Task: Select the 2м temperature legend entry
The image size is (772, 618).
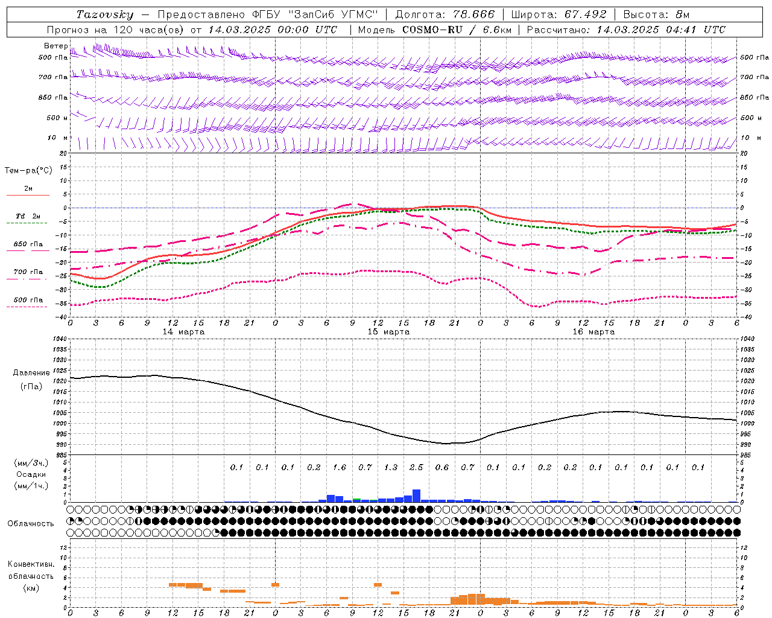Action: (x=28, y=189)
